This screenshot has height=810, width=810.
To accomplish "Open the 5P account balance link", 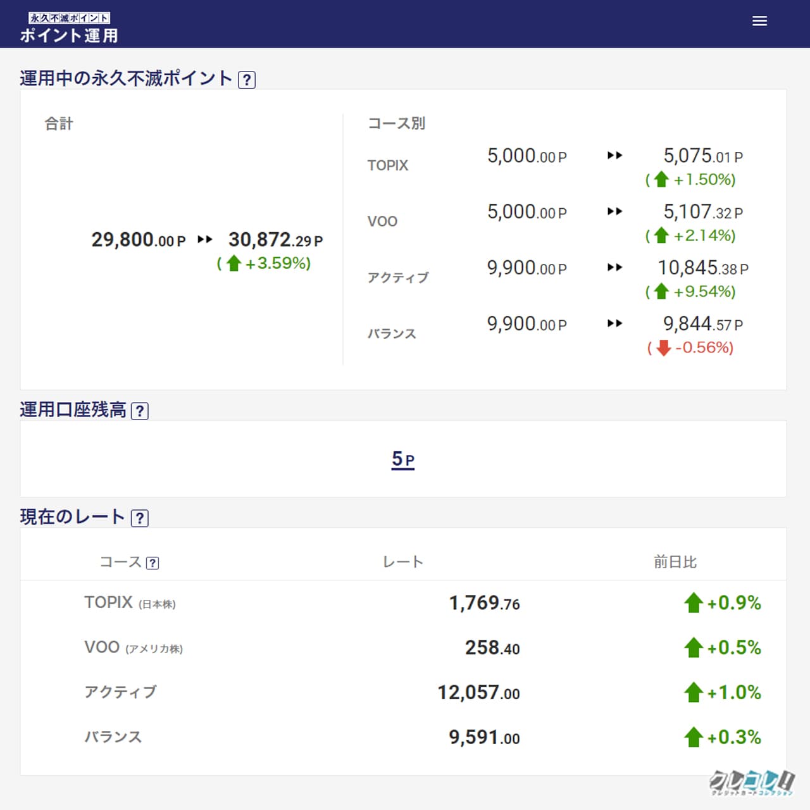I will (403, 459).
